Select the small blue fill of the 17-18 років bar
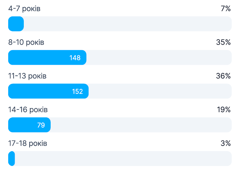This screenshot has height=173, width=242. [x=12, y=158]
